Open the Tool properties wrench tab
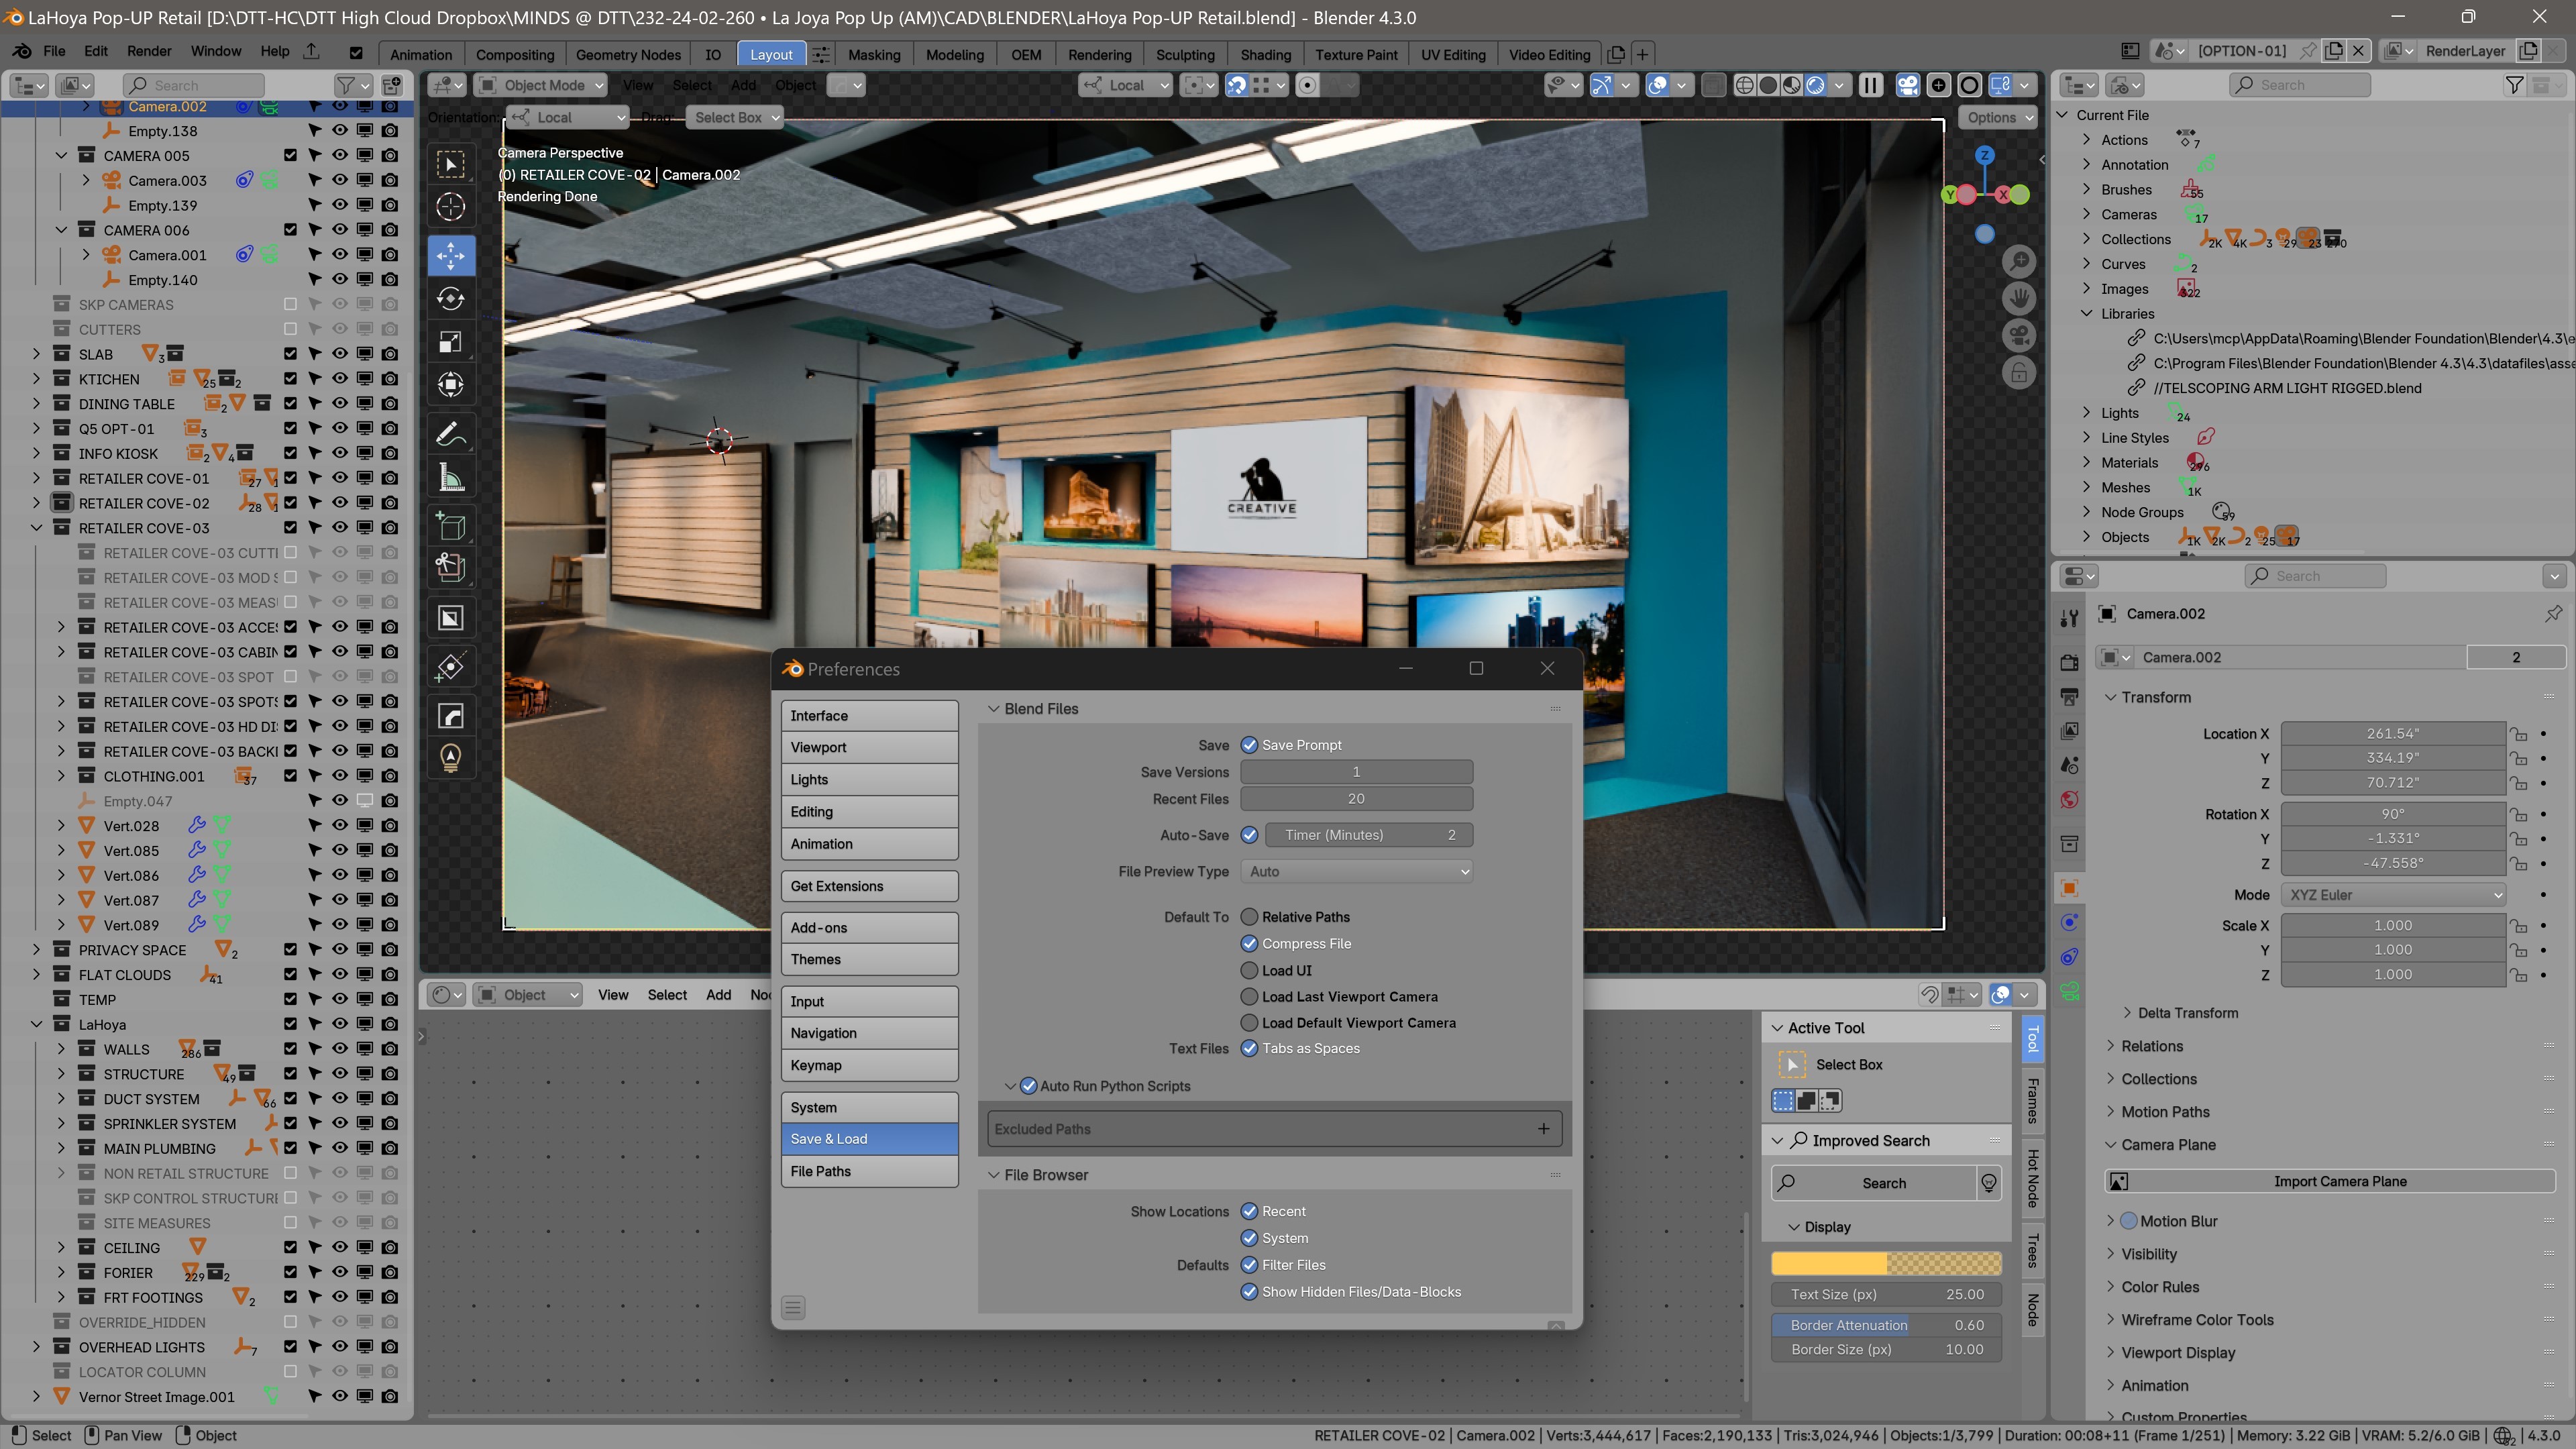The image size is (2576, 1449). click(2069, 618)
